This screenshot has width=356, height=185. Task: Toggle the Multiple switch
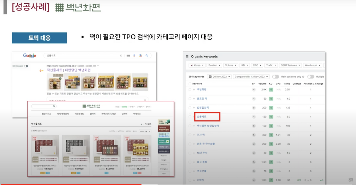(x=311, y=77)
